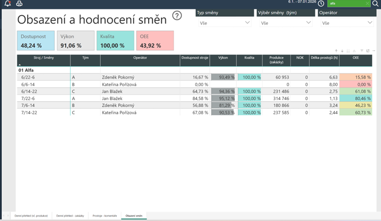This screenshot has width=381, height=221.
Task: Click production value 314 746
Action: point(281,99)
